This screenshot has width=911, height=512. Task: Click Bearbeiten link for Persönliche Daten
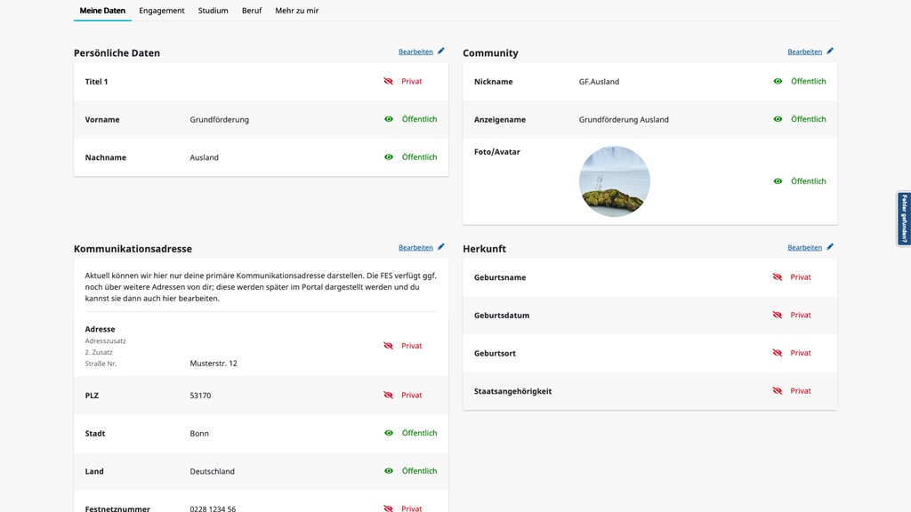[x=415, y=52]
